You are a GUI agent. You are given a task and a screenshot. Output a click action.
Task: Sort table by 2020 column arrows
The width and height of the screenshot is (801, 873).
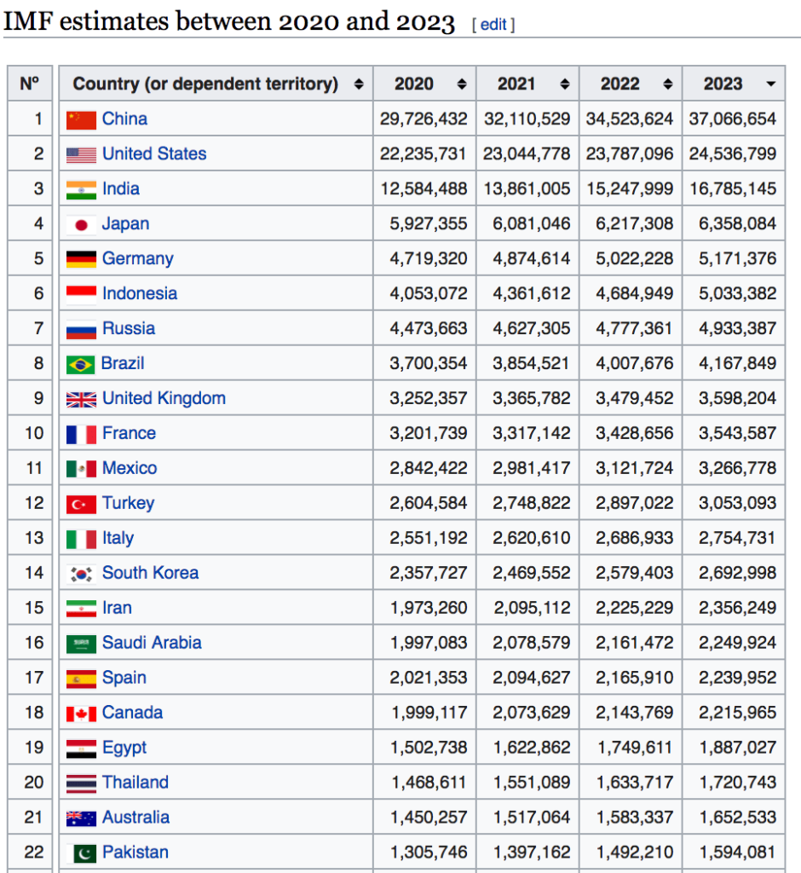point(462,84)
